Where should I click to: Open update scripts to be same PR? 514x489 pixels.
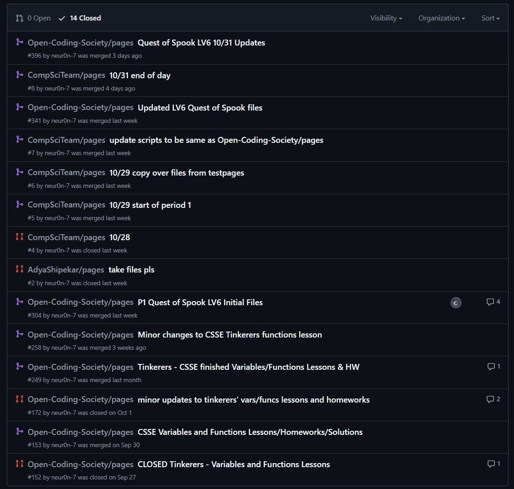click(x=216, y=140)
